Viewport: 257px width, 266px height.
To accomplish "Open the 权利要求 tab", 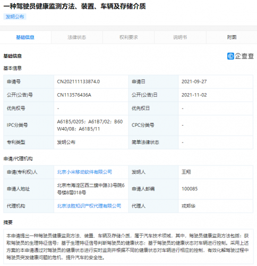I will tap(128, 37).
